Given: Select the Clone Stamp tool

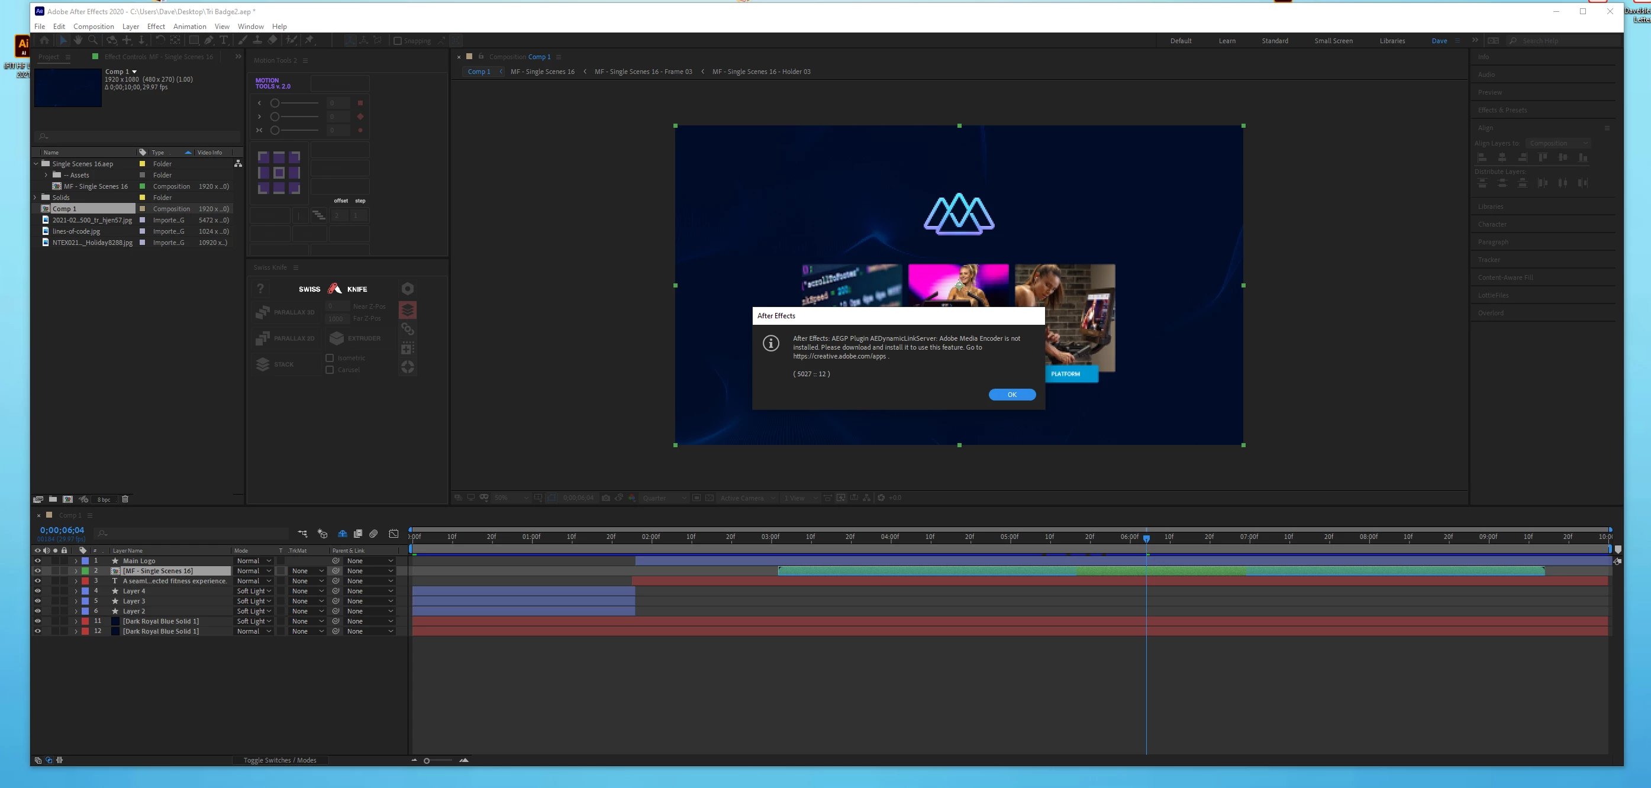Looking at the screenshot, I should 257,40.
